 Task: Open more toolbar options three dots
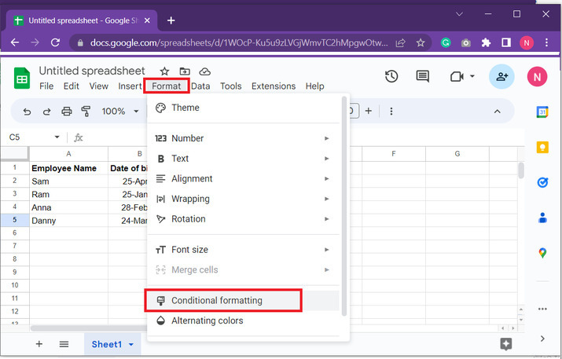(391, 112)
